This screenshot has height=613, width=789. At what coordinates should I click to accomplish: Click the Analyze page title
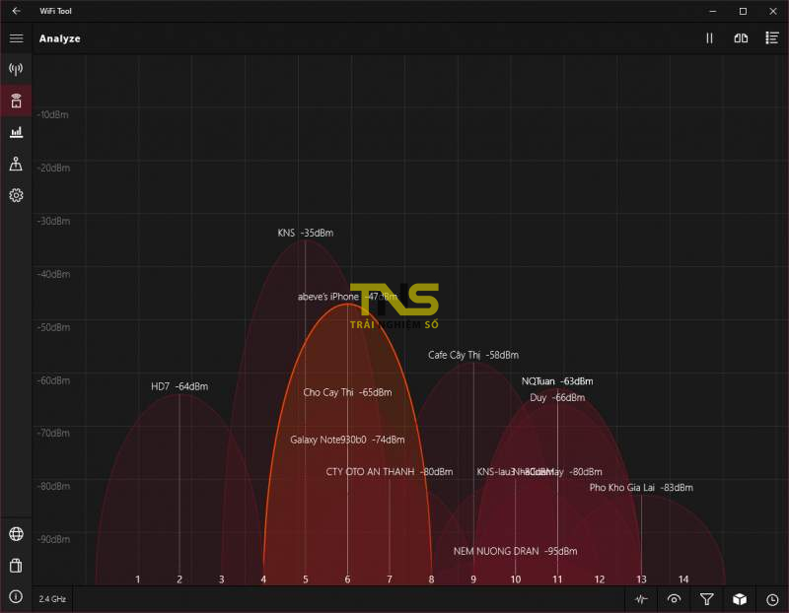coord(60,38)
